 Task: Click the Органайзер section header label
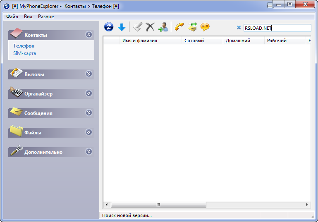coord(38,94)
